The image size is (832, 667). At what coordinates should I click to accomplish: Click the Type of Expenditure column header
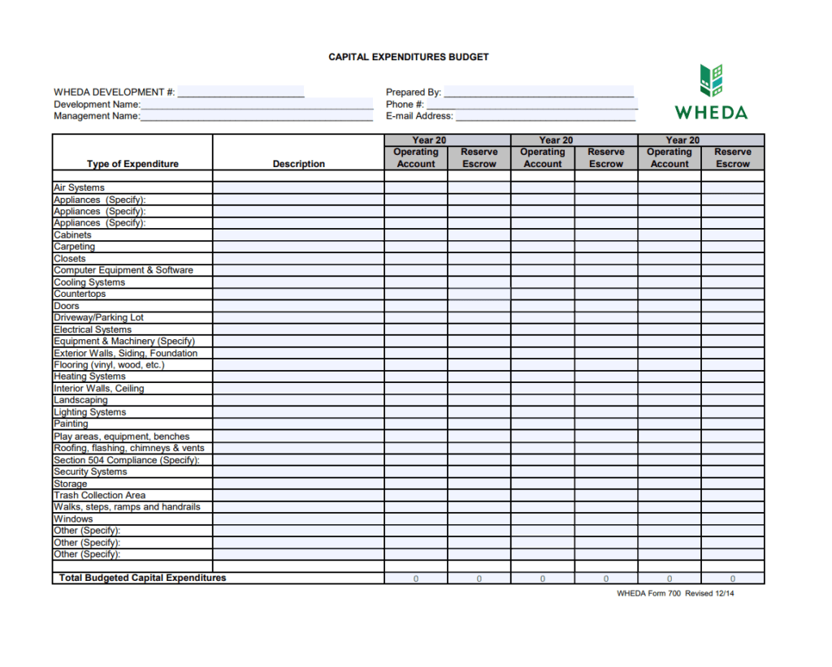tap(132, 164)
